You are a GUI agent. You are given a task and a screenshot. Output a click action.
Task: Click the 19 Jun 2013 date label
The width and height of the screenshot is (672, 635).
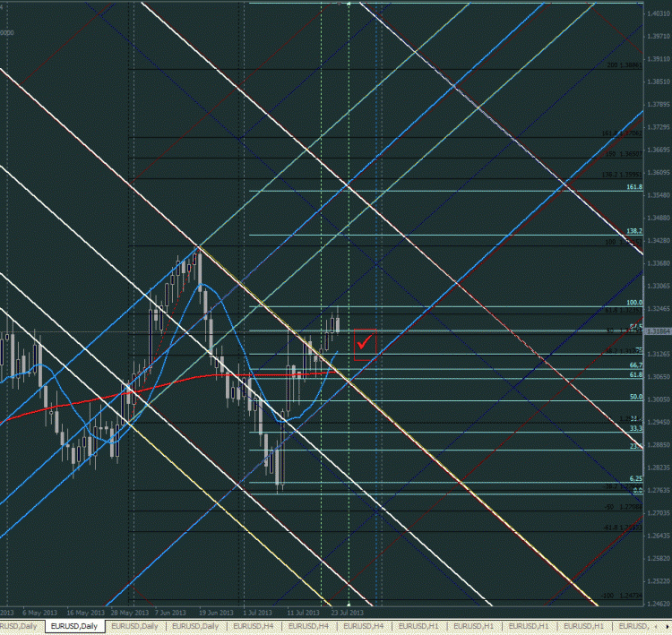216,613
